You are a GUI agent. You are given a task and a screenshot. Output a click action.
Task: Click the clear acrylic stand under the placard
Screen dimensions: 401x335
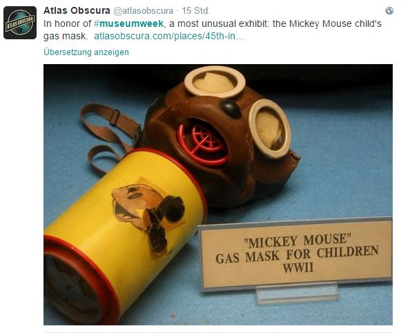[297, 294]
